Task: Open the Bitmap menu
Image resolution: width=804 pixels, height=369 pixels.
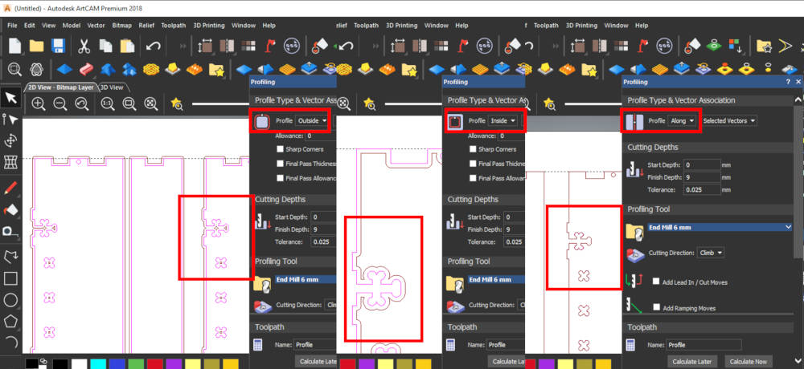Action: (121, 25)
